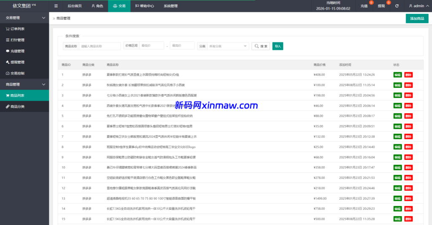Click 提现 notification in header
Viewport: 432px width, 225px height.
pyautogui.click(x=381, y=6)
